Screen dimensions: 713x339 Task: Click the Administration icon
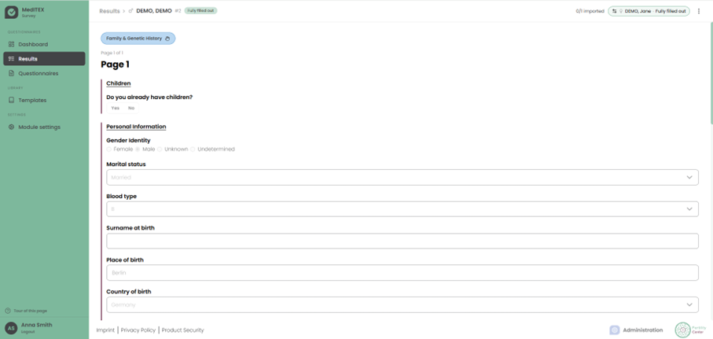(x=615, y=330)
